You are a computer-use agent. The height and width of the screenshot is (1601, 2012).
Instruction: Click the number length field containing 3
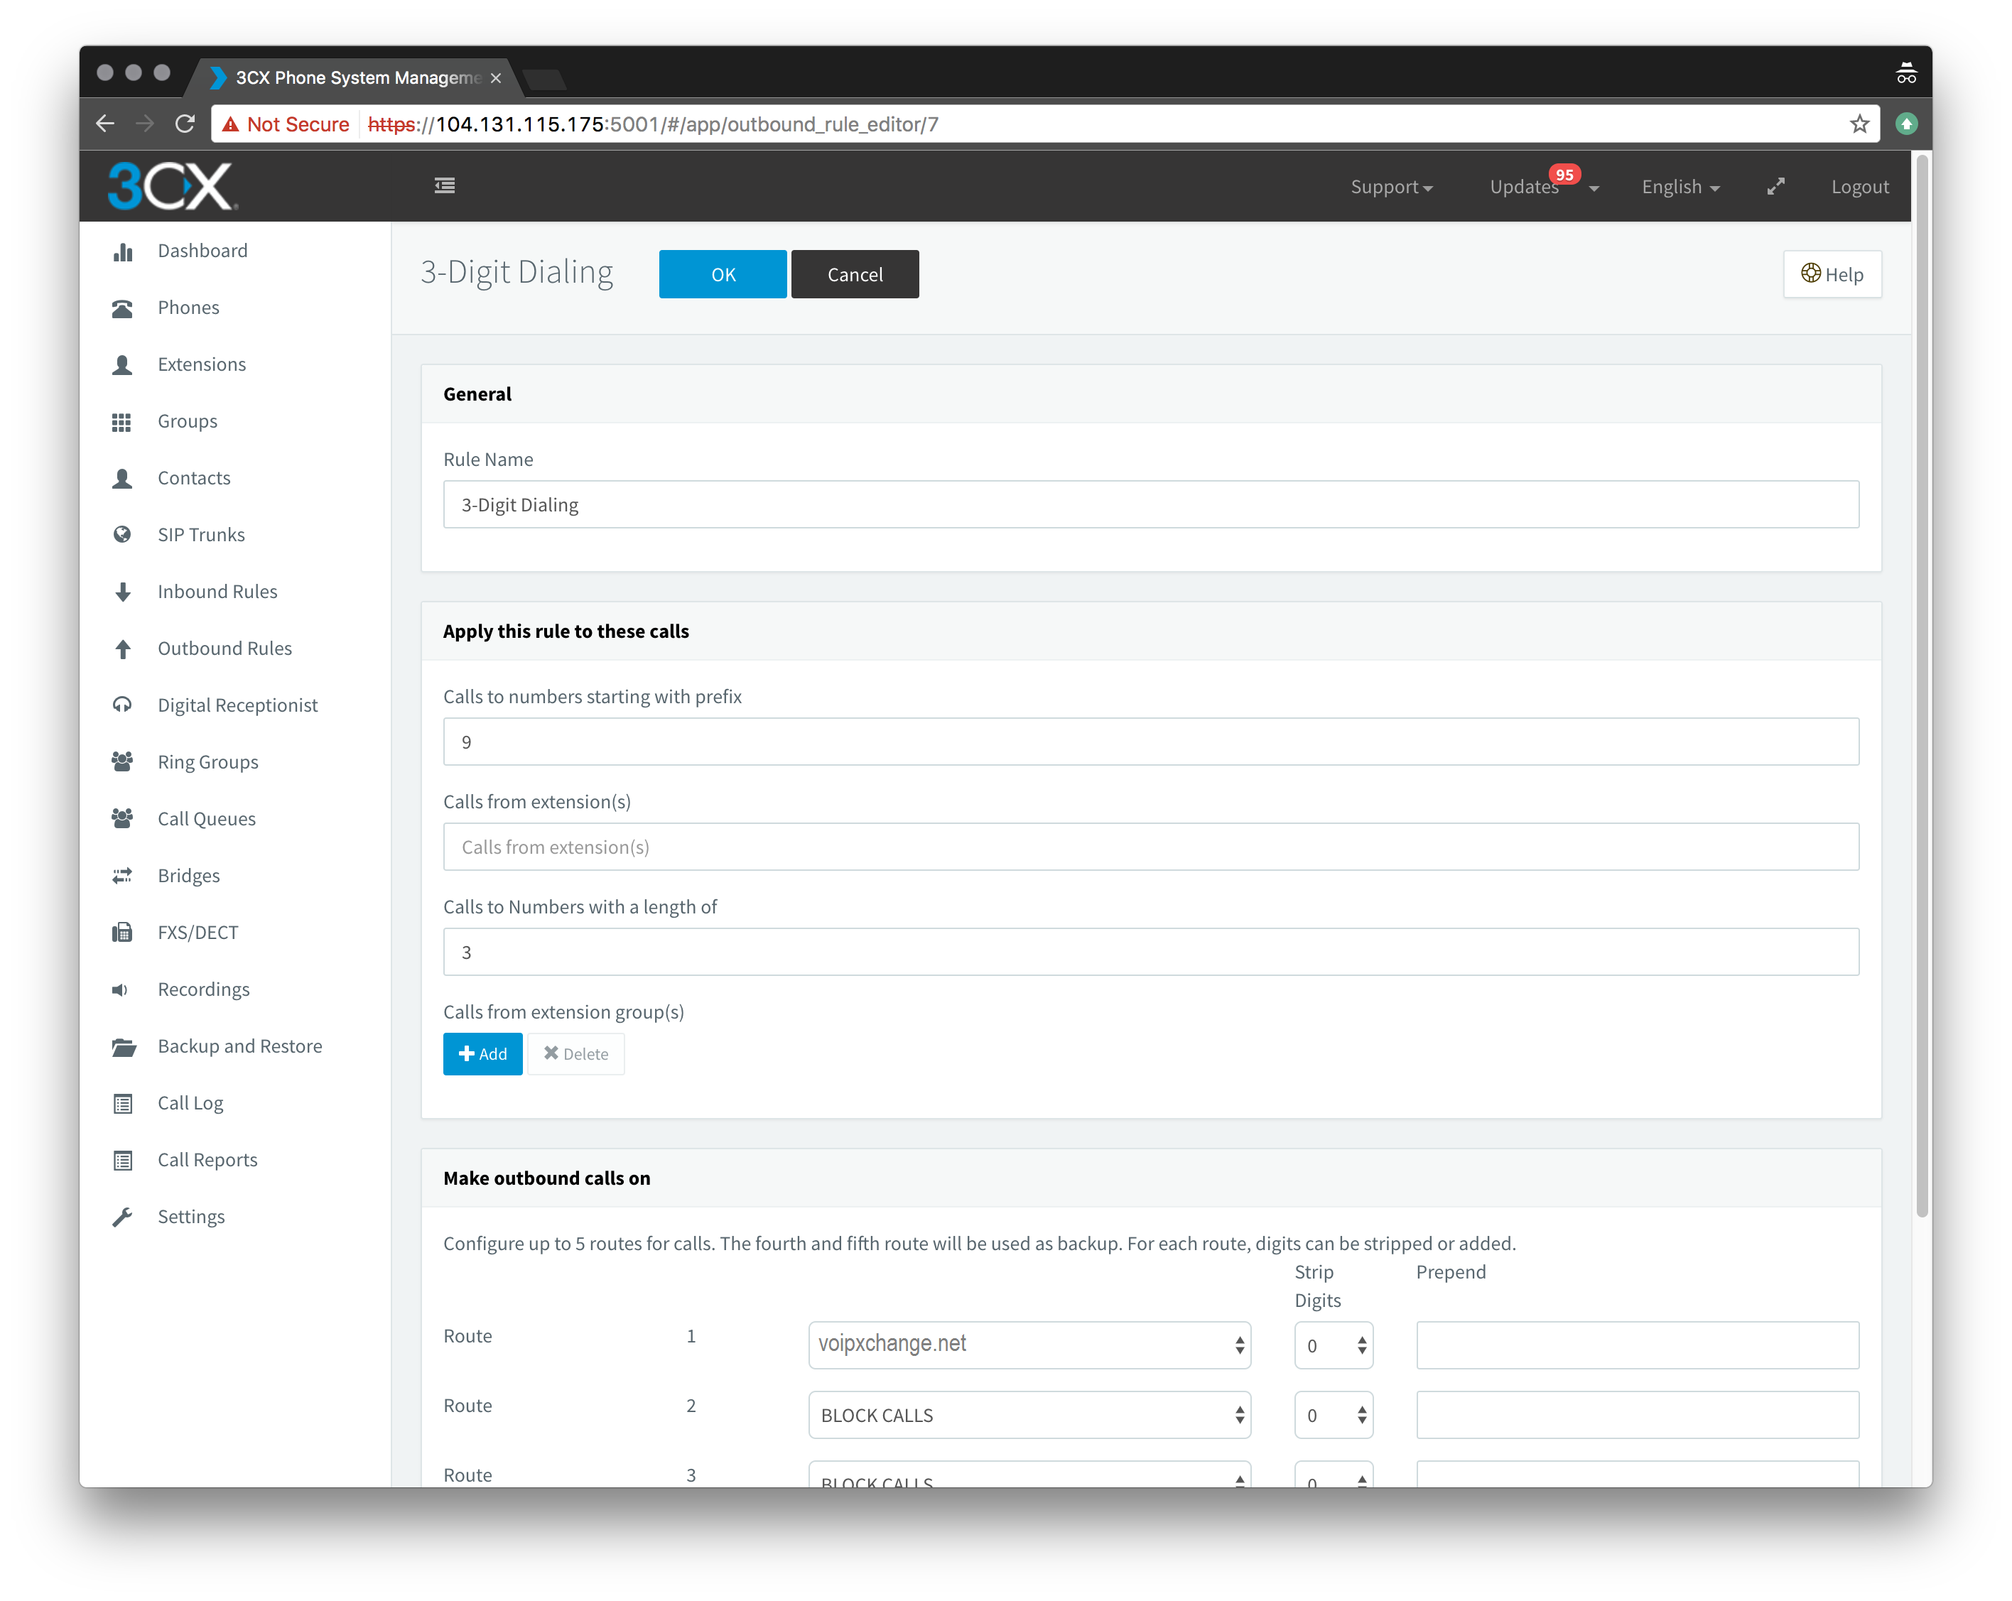1151,952
